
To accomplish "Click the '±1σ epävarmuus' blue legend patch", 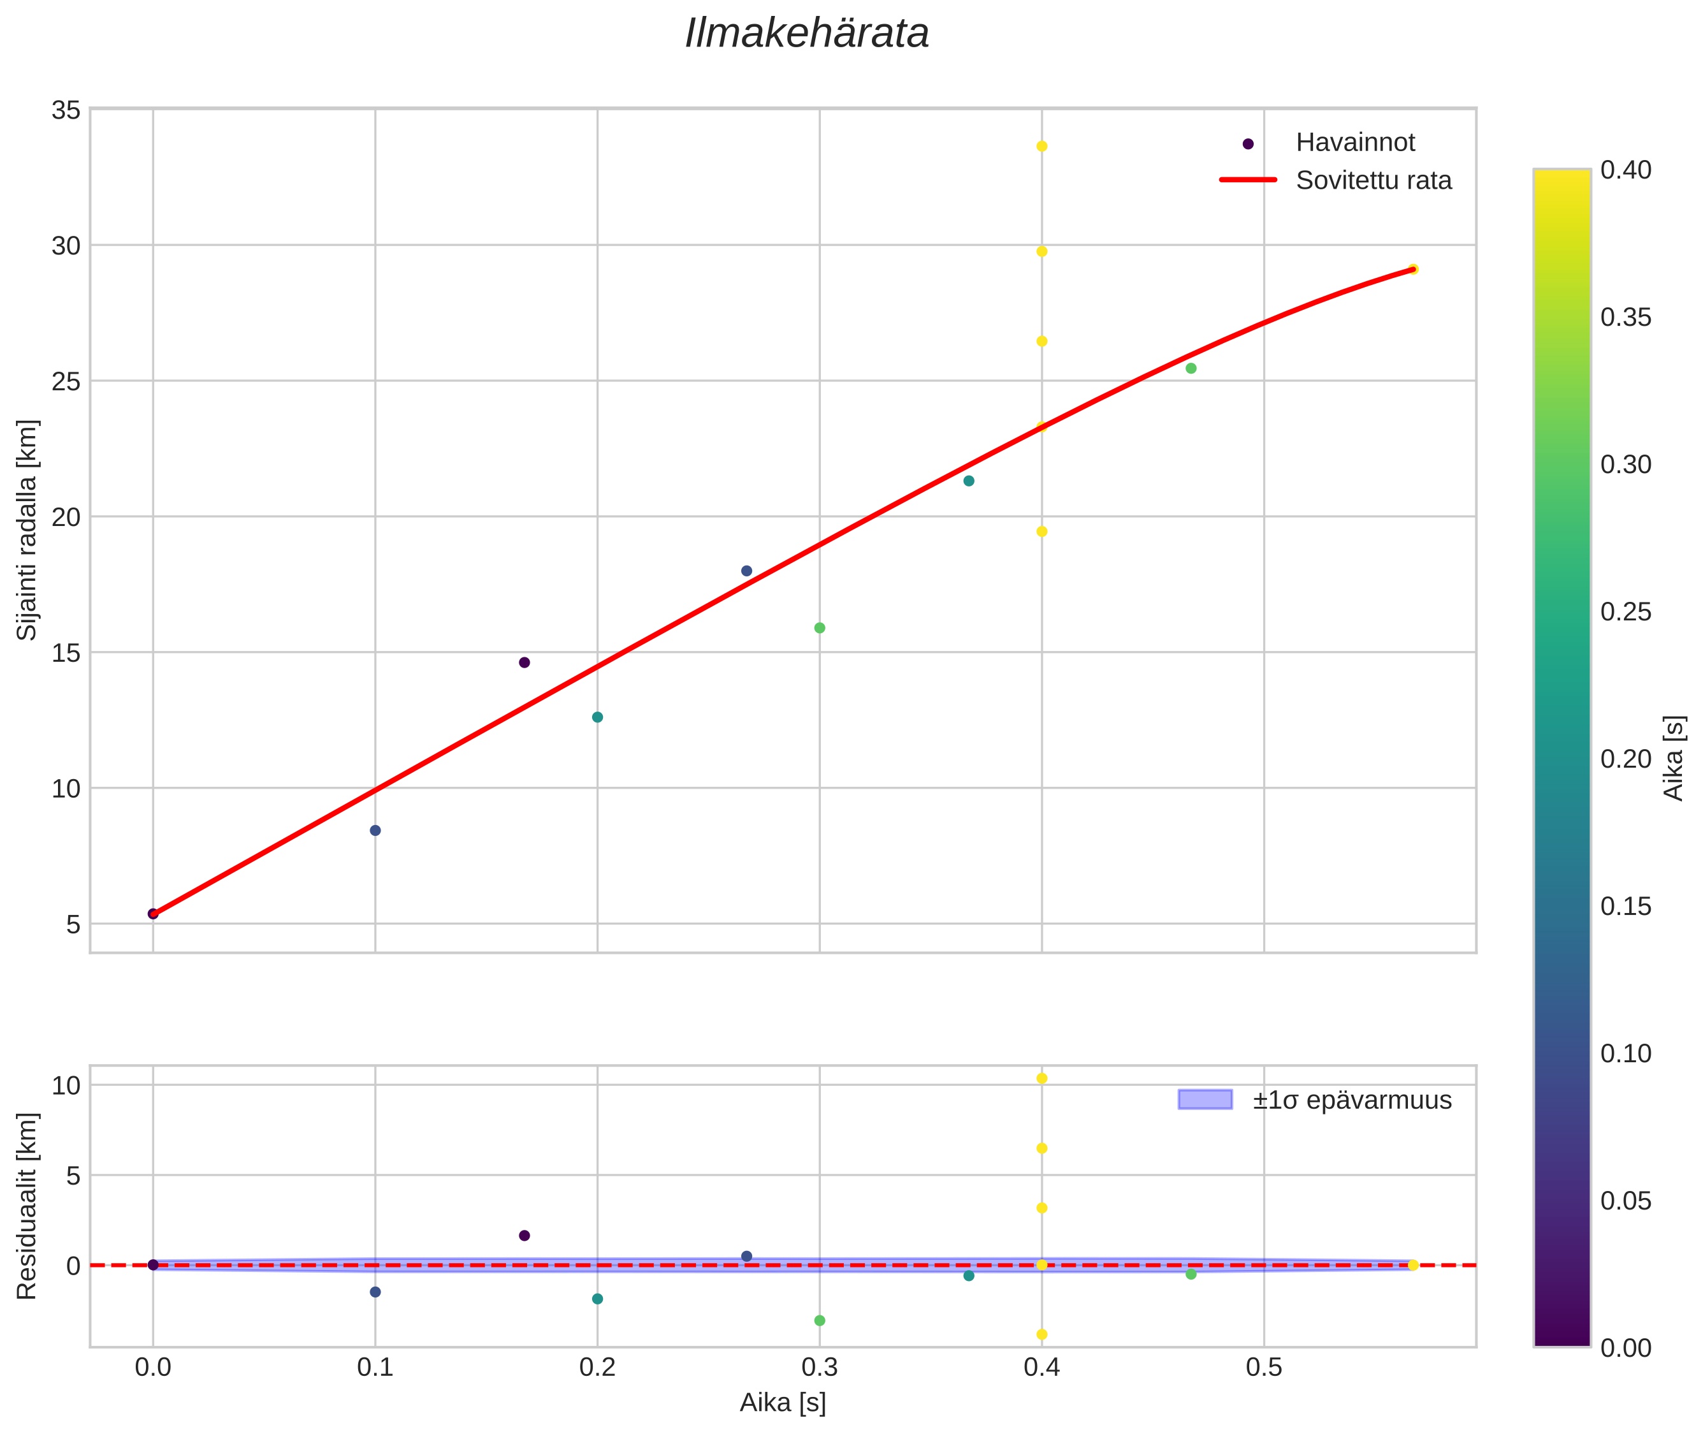I will click(x=1205, y=1100).
